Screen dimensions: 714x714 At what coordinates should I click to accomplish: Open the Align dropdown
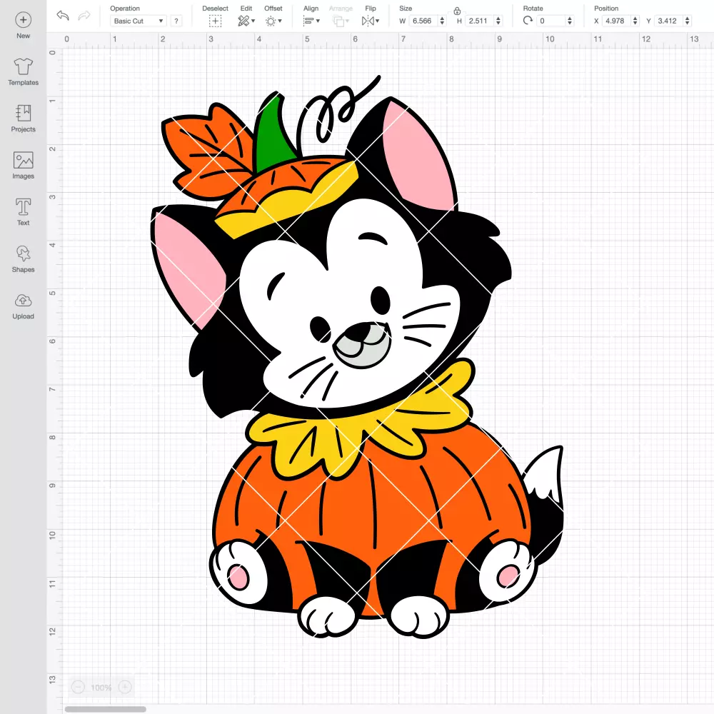[311, 21]
